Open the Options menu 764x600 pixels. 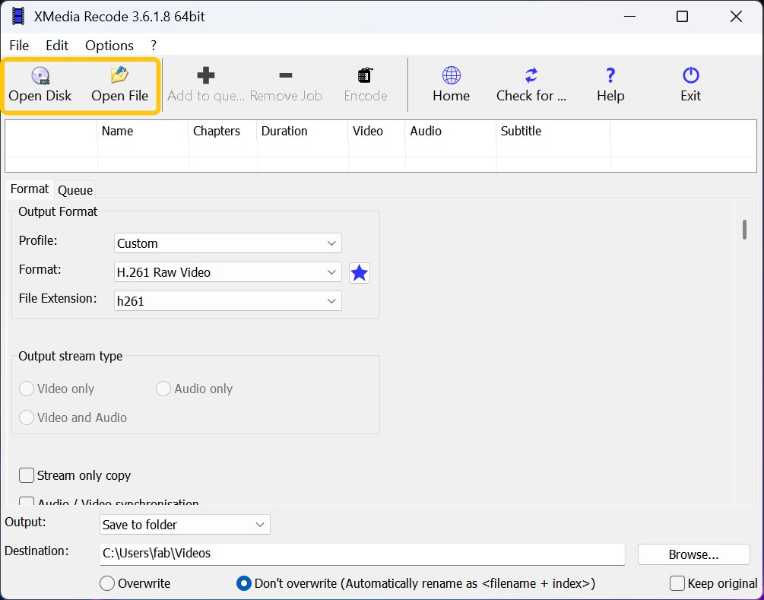109,45
